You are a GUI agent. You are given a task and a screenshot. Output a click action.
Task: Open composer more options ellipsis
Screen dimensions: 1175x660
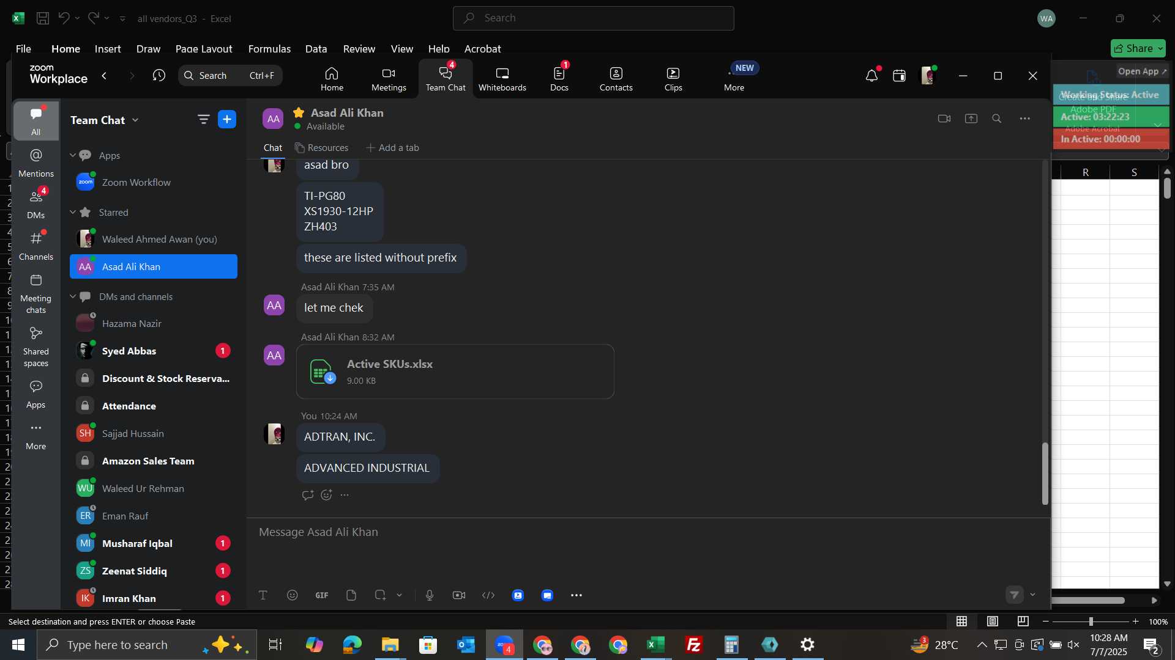[x=576, y=595]
